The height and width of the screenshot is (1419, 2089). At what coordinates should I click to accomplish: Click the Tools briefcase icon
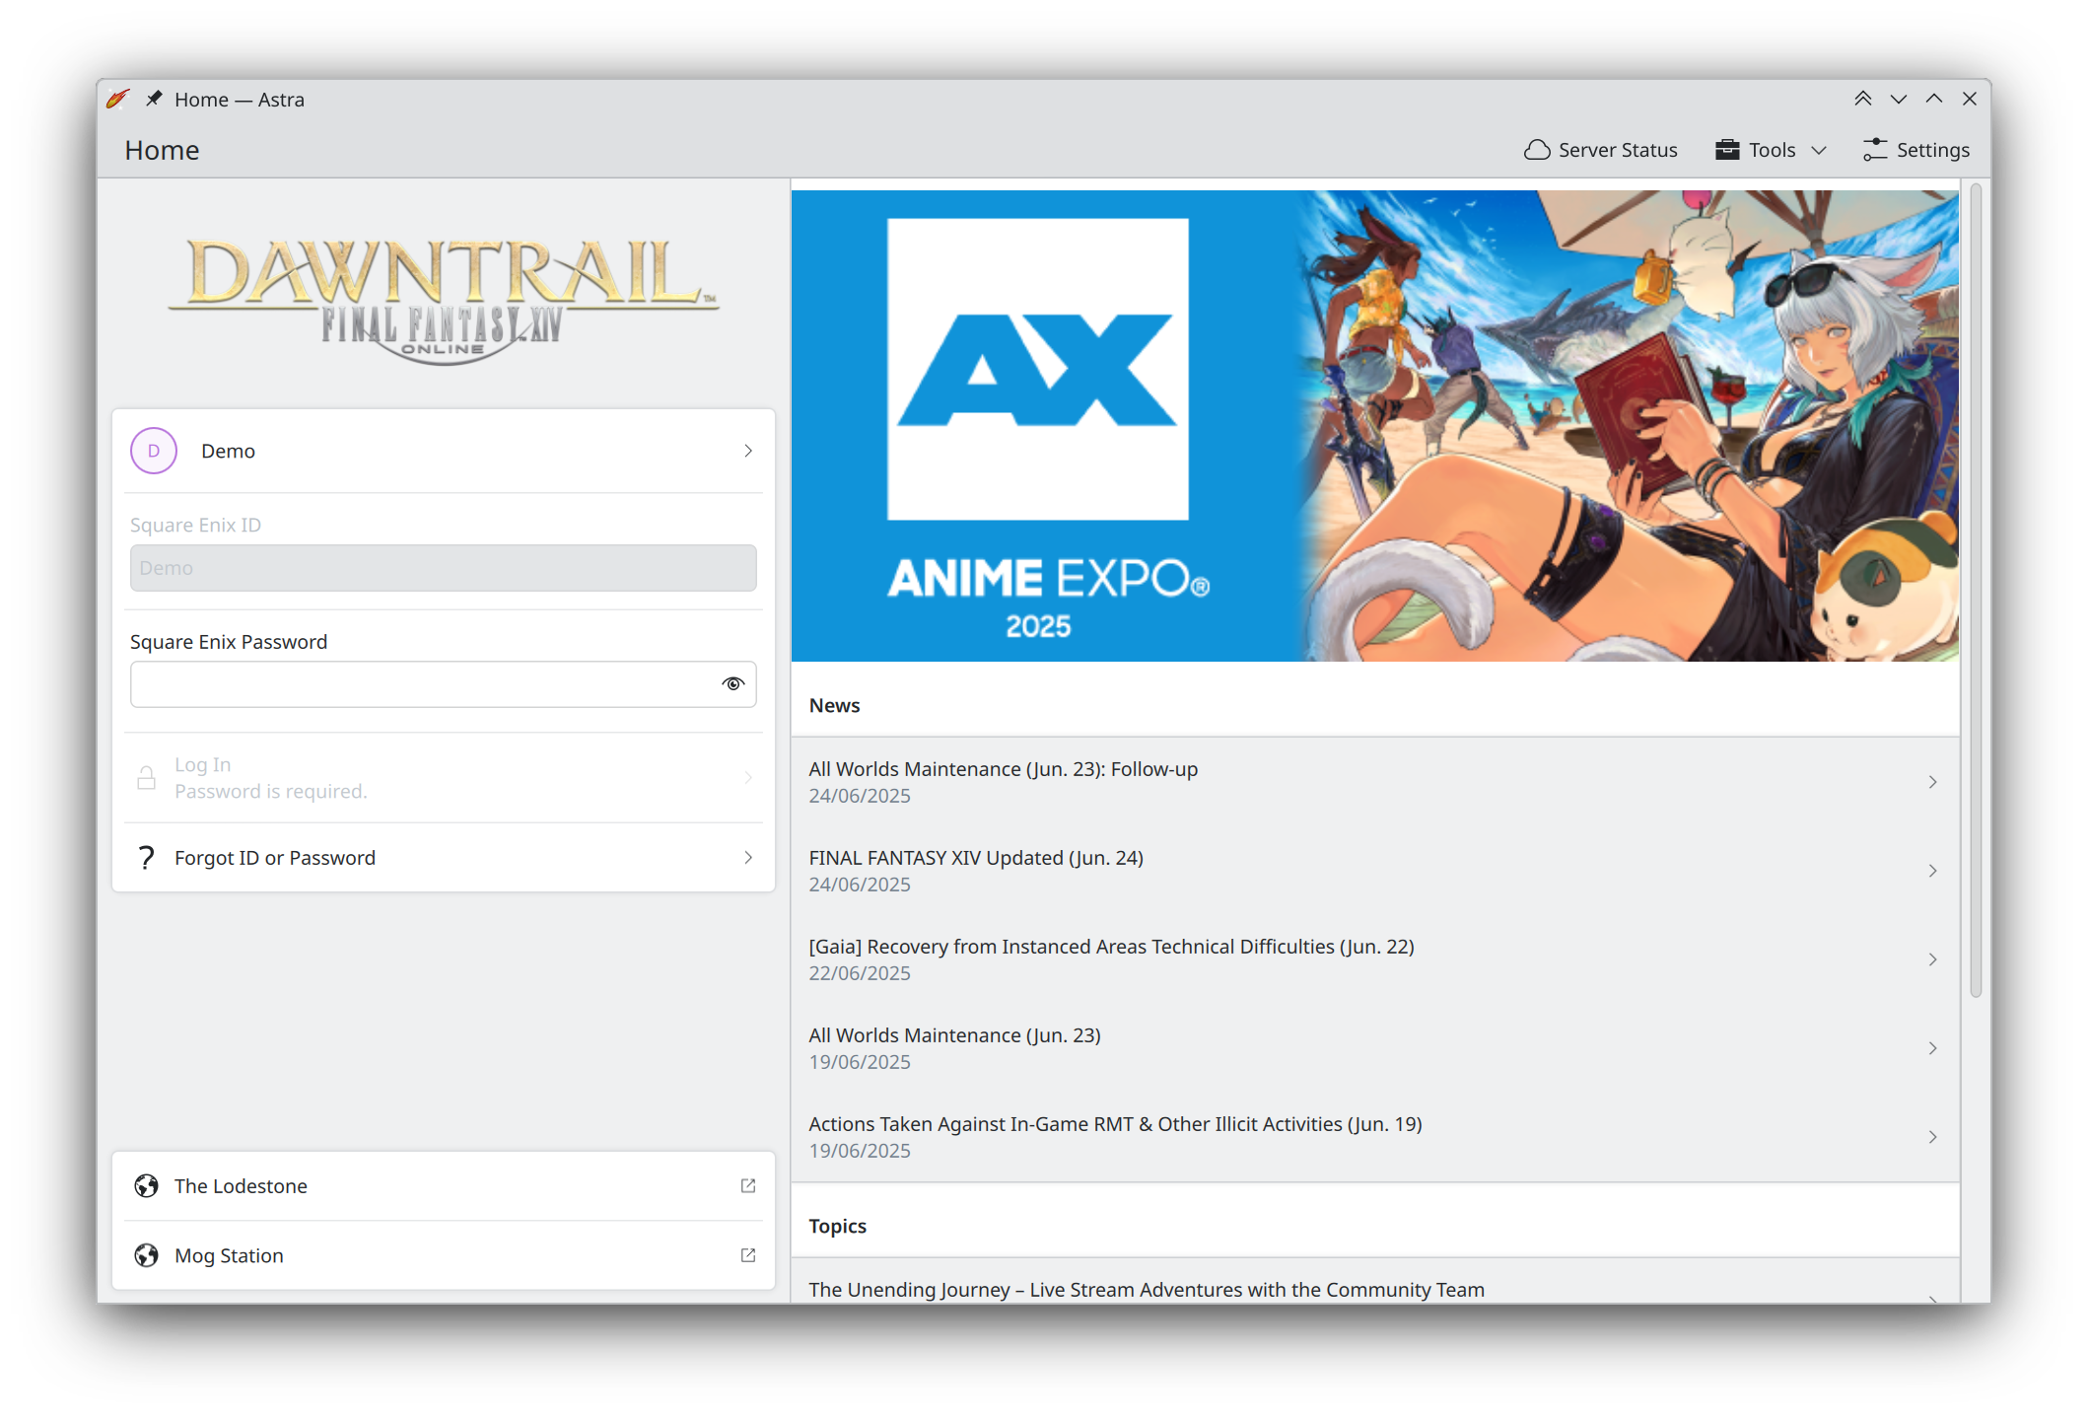[1727, 150]
